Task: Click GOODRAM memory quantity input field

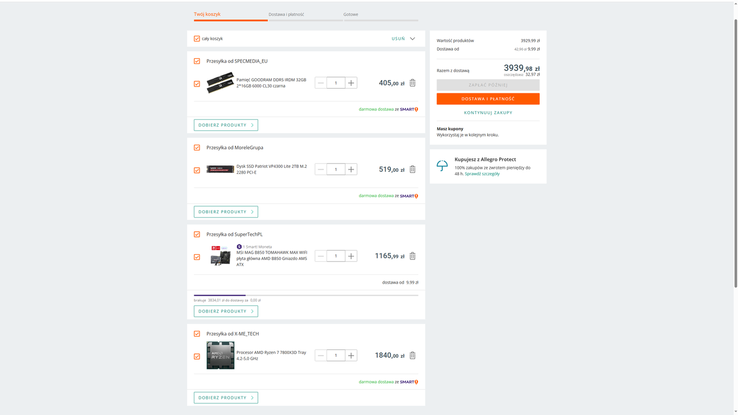Action: [x=336, y=83]
